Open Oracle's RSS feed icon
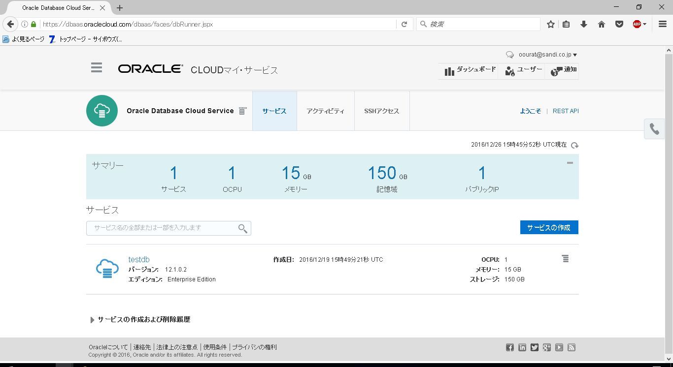The height and width of the screenshot is (367, 673). [572, 348]
